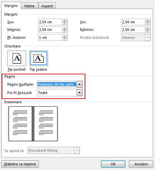Click the Pt. îndoire: label
155x170 pixels.
(17, 38)
